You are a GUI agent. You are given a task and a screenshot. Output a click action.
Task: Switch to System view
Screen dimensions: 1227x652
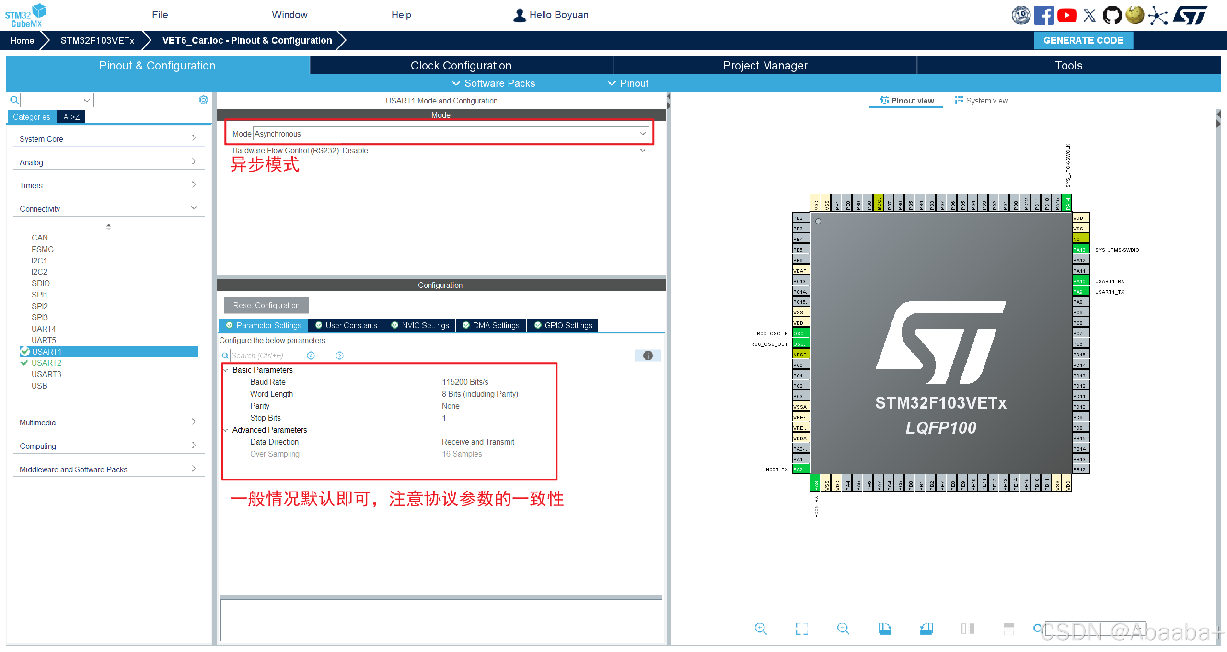(981, 101)
